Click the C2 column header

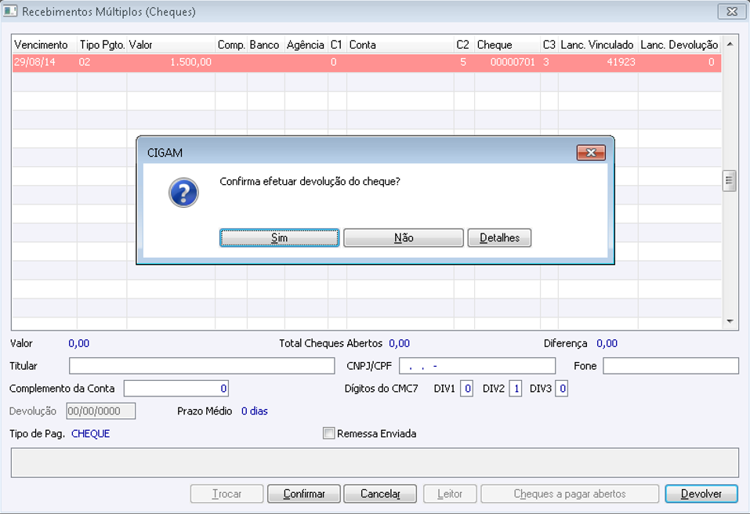point(464,45)
